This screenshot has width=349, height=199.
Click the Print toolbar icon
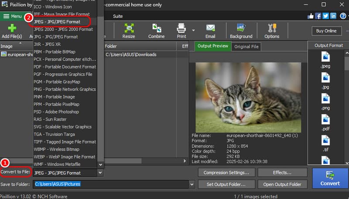click(181, 29)
